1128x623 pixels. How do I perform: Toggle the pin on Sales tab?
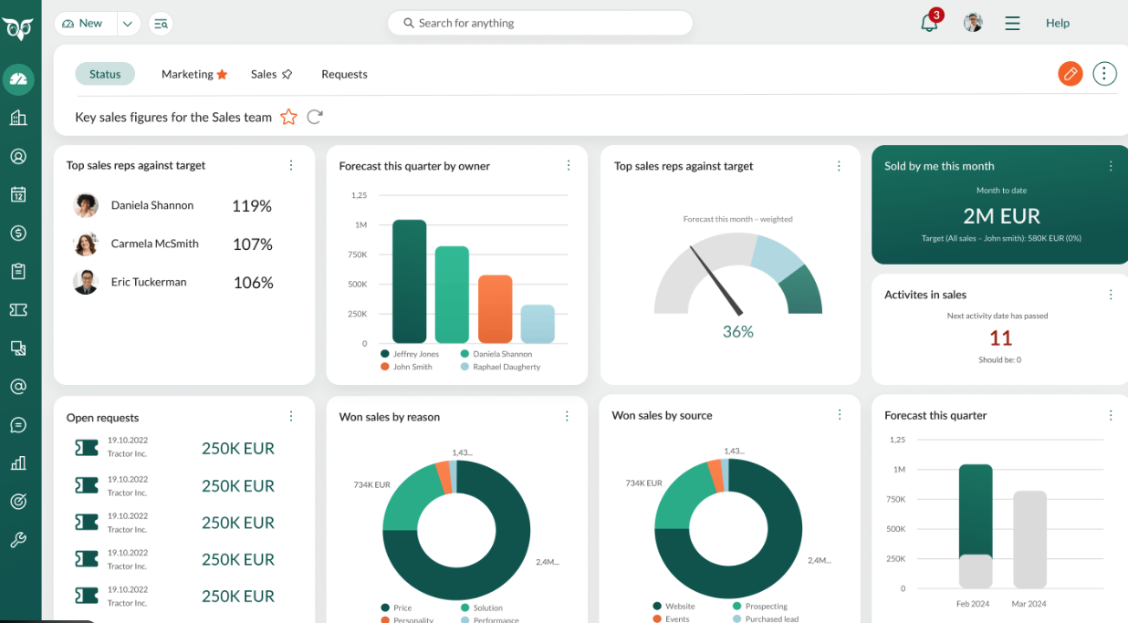[x=287, y=75]
